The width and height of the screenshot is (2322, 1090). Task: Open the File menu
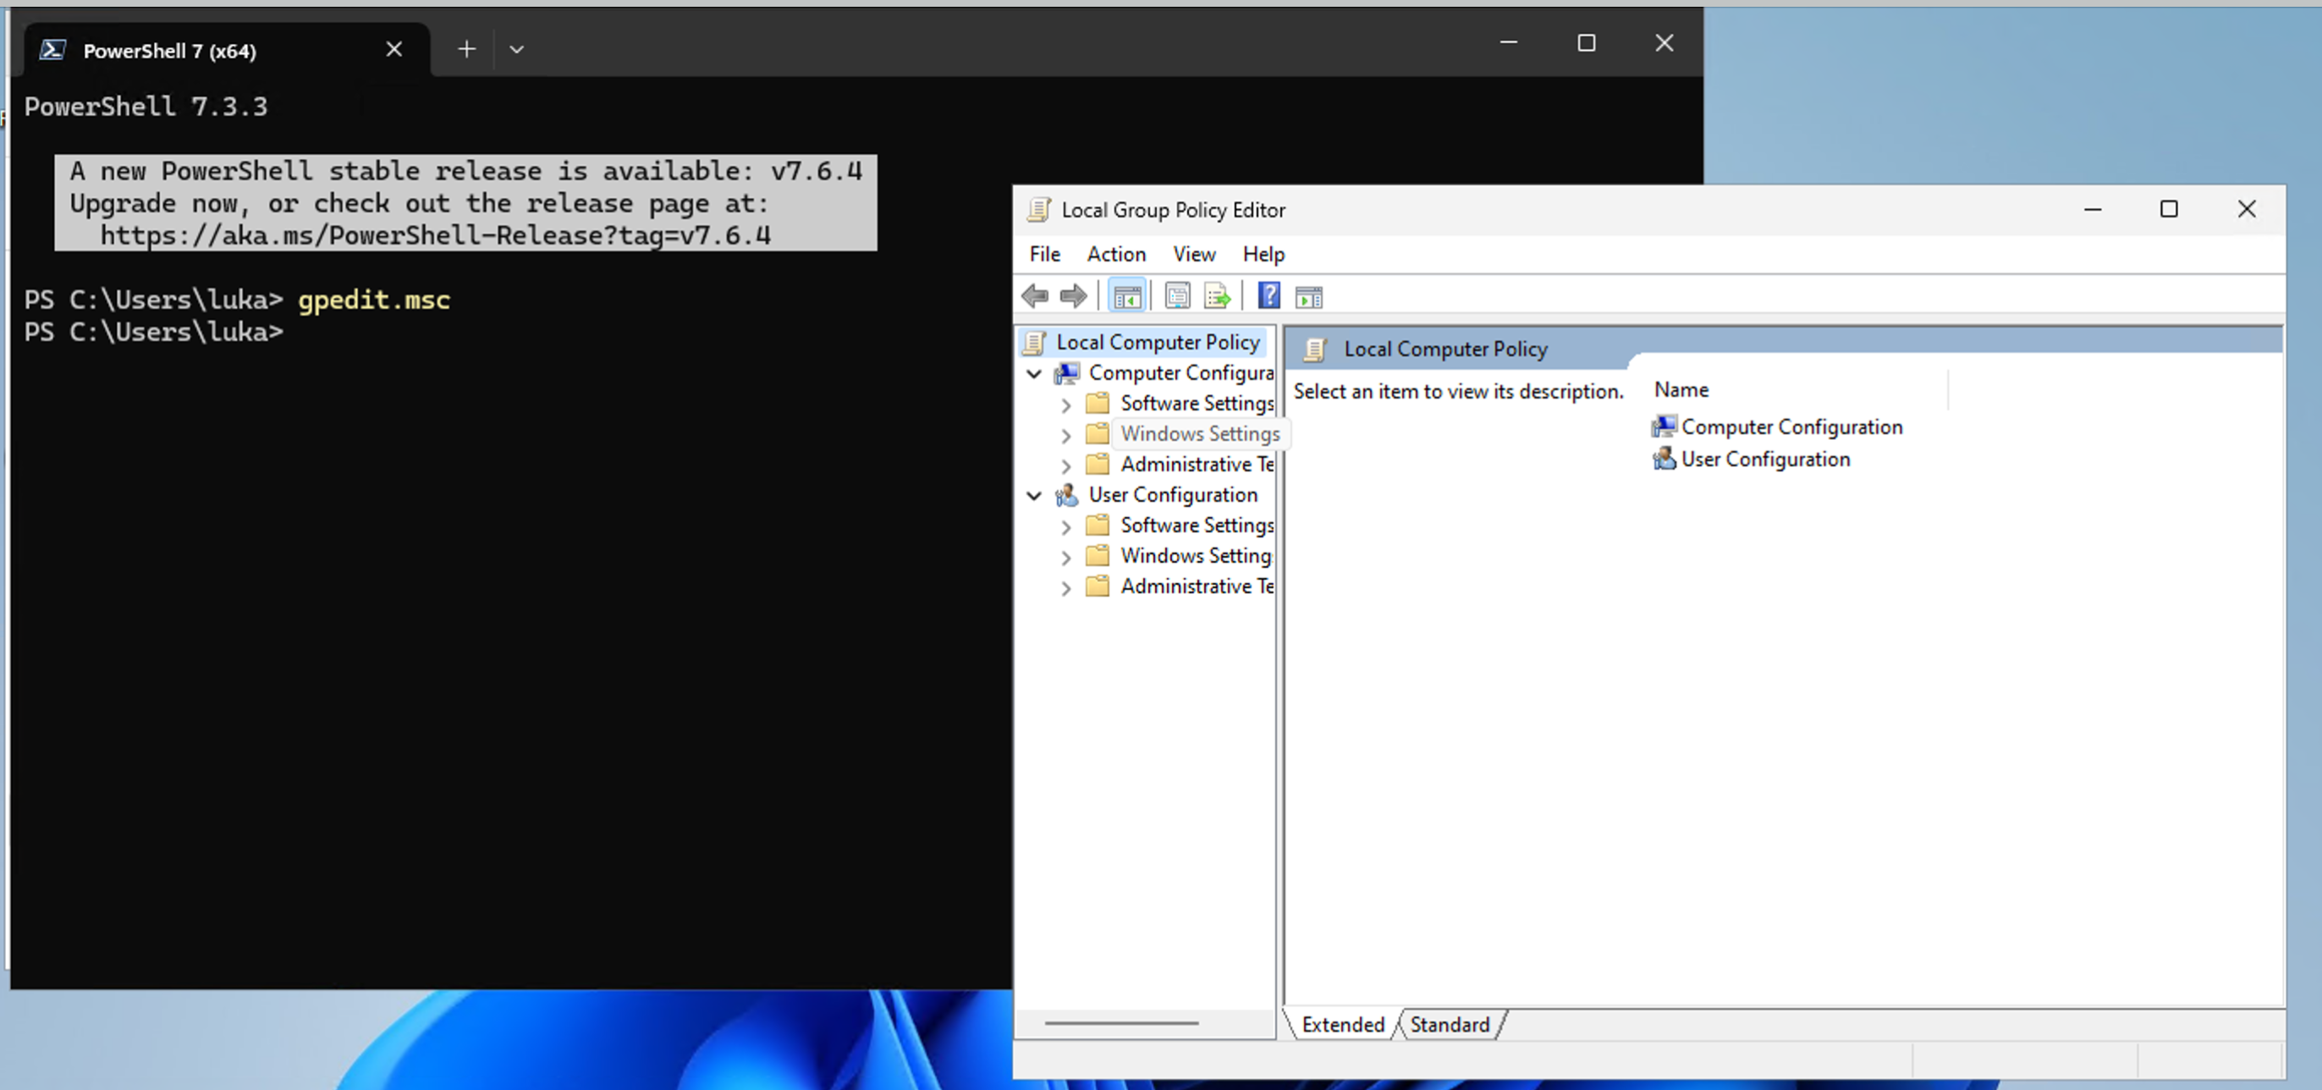(x=1045, y=254)
